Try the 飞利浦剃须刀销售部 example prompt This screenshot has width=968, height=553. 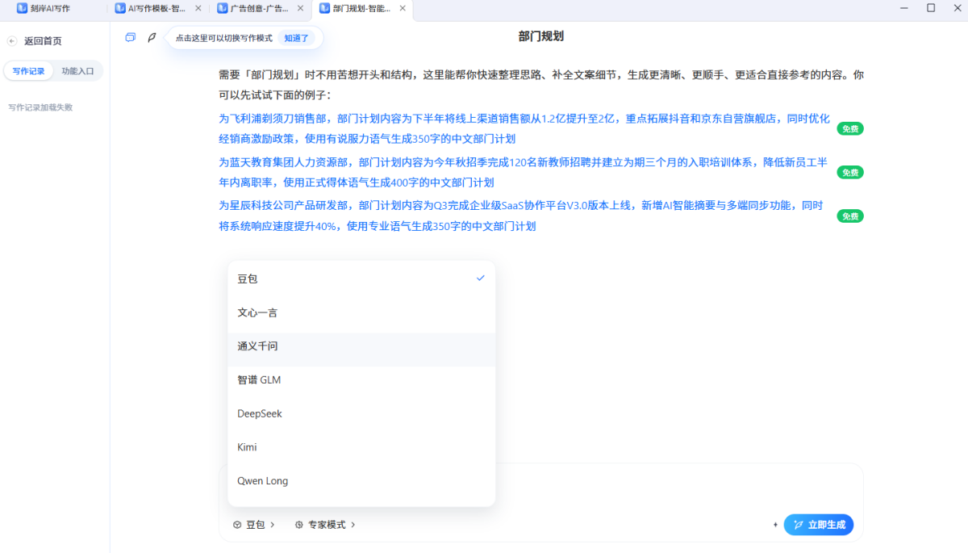(x=524, y=128)
